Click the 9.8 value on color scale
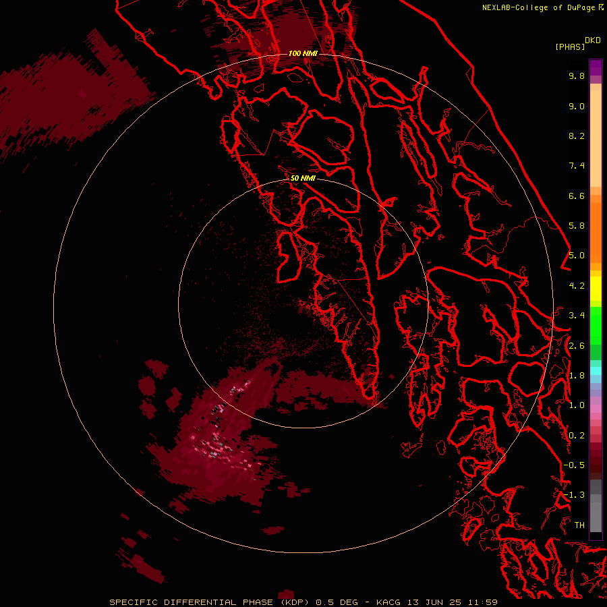 pyautogui.click(x=577, y=76)
